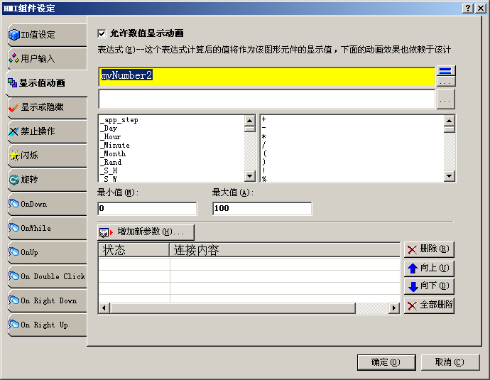The image size is (490, 380).
Task: Click the ID值设定 cube icon
Action: click(x=13, y=35)
